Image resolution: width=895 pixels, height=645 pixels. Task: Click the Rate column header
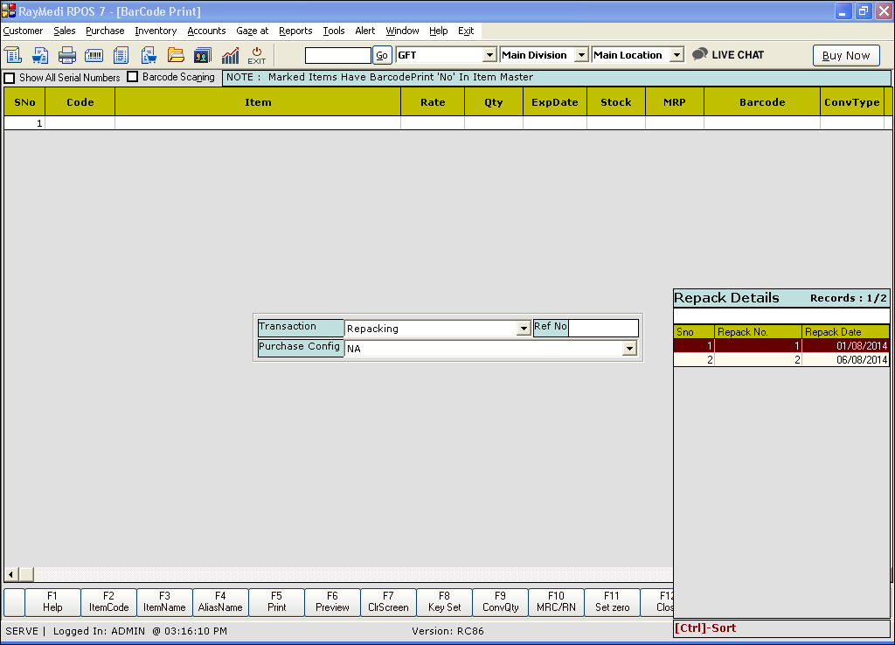(x=433, y=102)
